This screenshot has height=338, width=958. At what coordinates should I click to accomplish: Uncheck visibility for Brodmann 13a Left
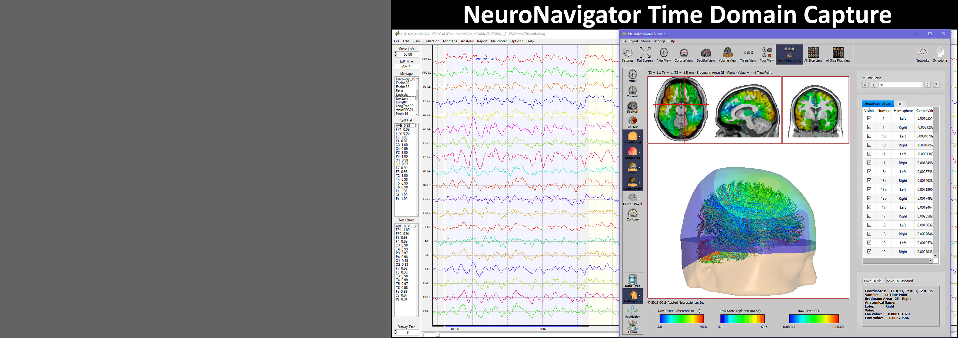tap(869, 172)
